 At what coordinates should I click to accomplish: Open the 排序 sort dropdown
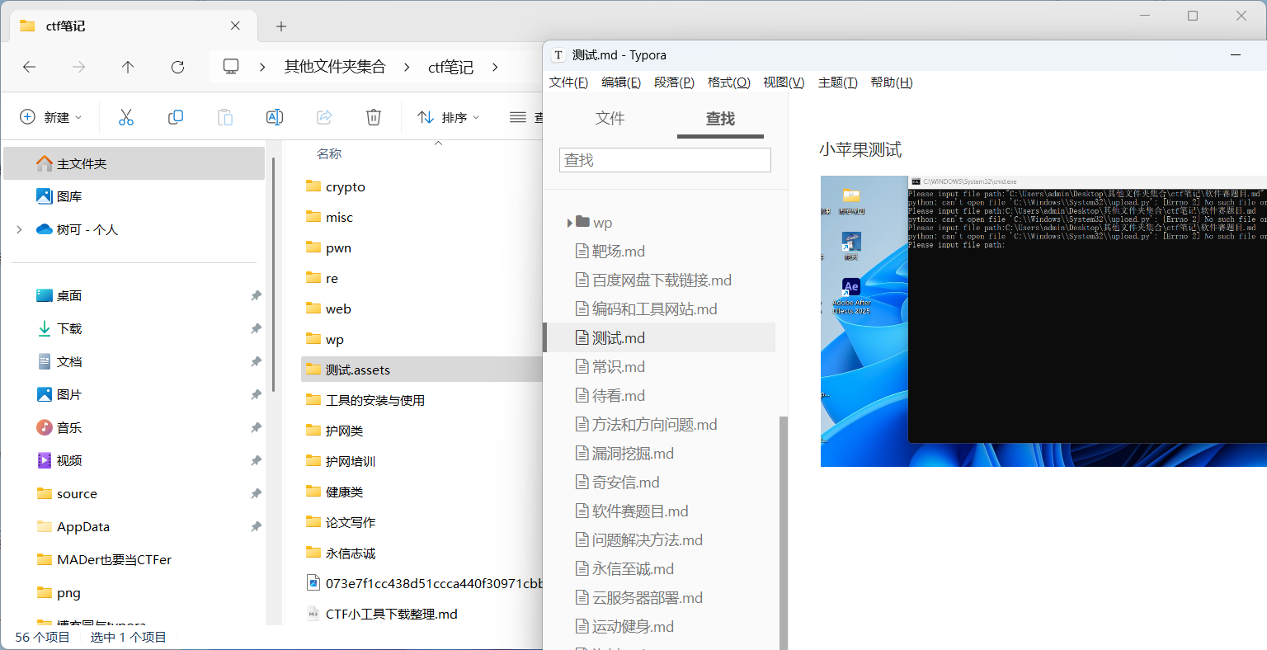coord(449,117)
